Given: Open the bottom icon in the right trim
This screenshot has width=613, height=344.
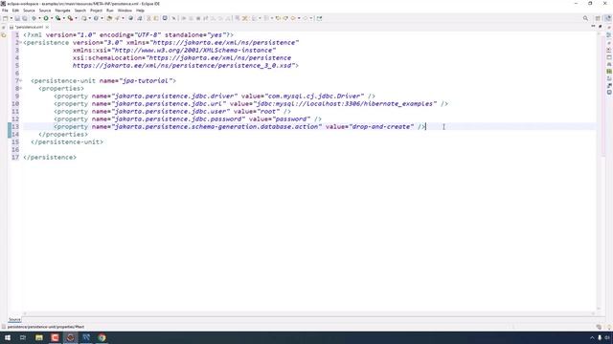Looking at the screenshot, I should 609,93.
